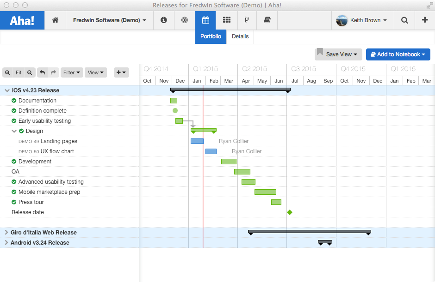Toggle the Advanced usability testing check
Image resolution: width=435 pixels, height=282 pixels.
pyautogui.click(x=14, y=182)
